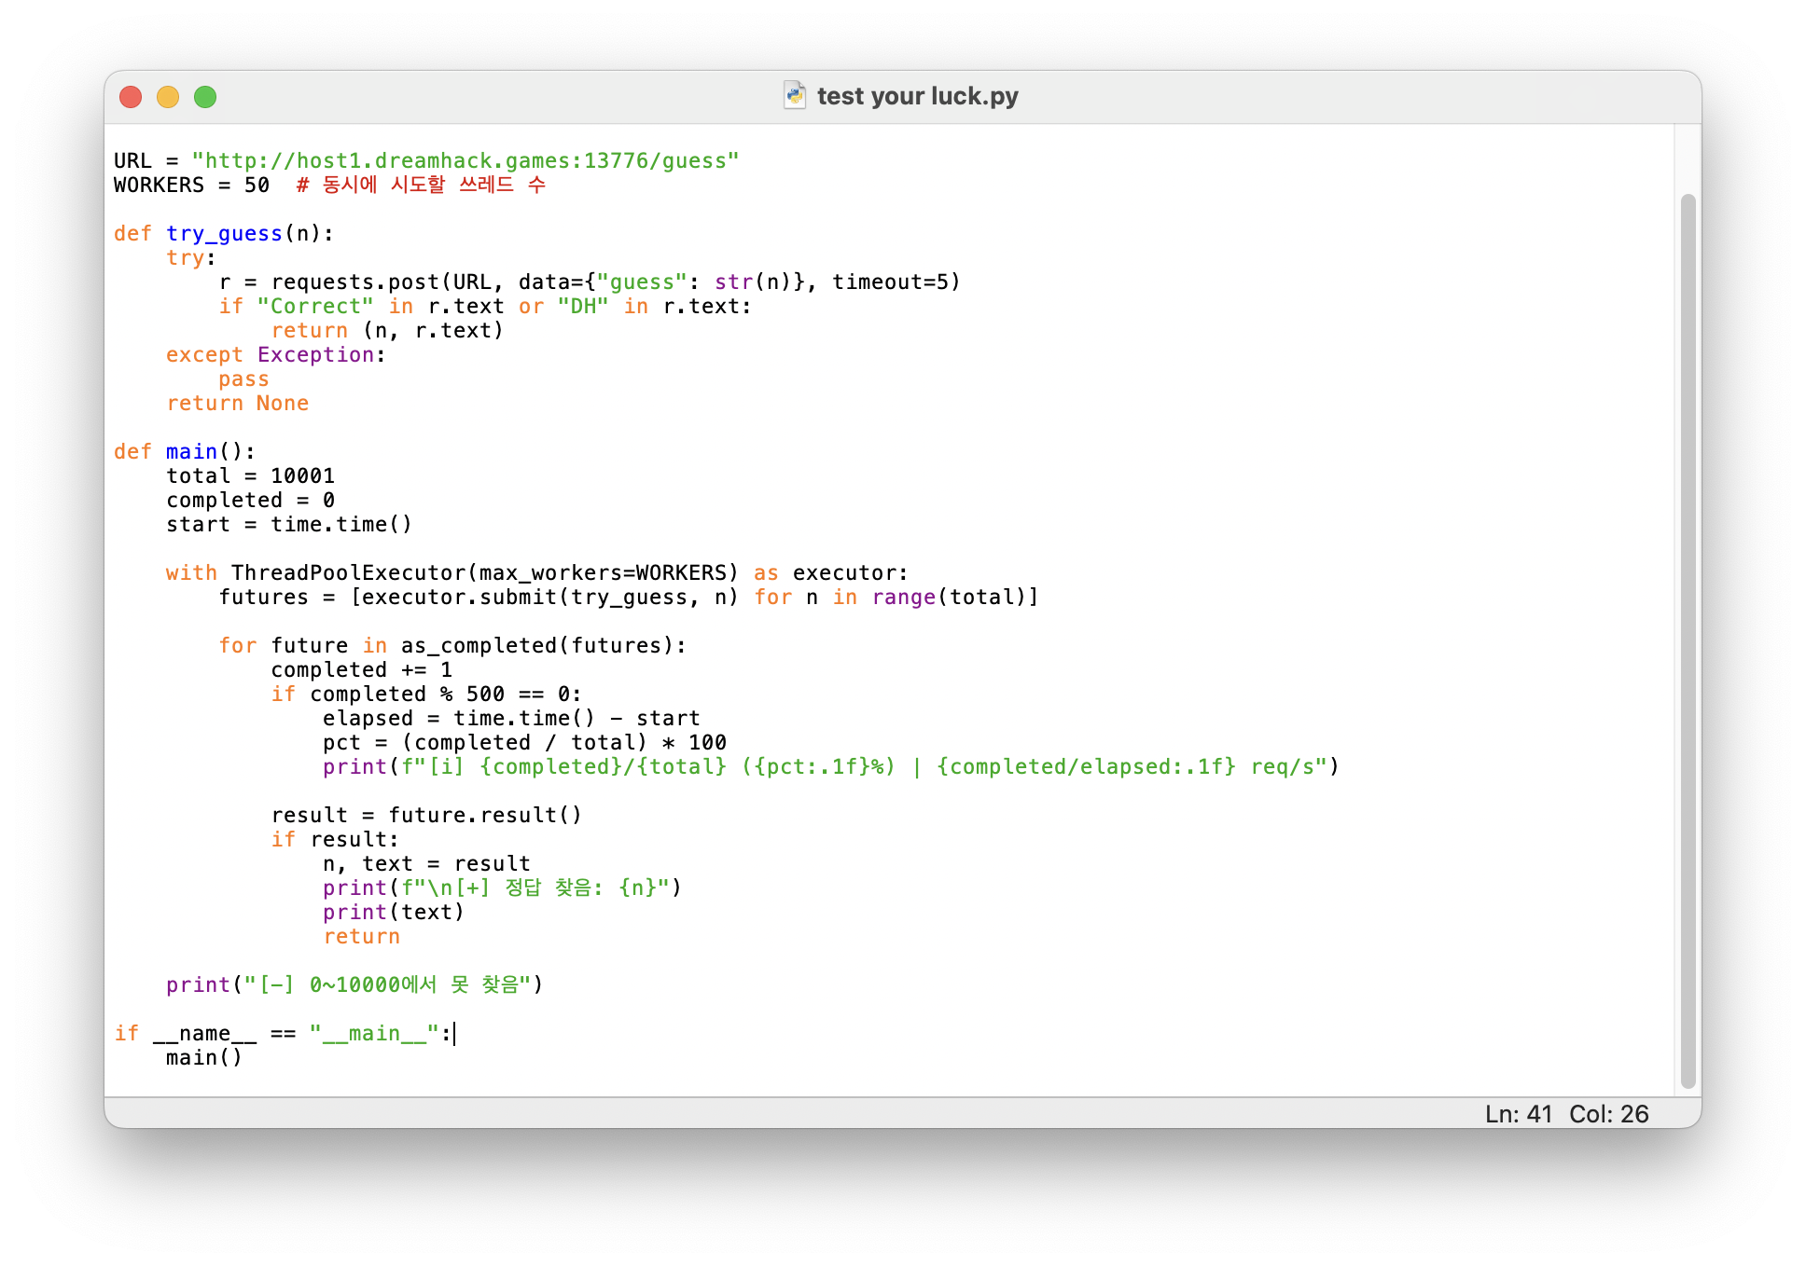Click the 'Ln: 41' status indicator

[1518, 1113]
